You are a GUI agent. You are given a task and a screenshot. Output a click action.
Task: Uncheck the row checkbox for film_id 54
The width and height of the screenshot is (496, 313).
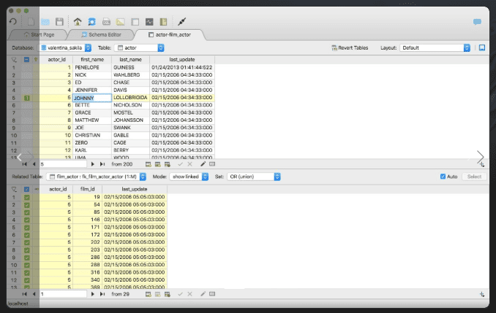(x=27, y=205)
